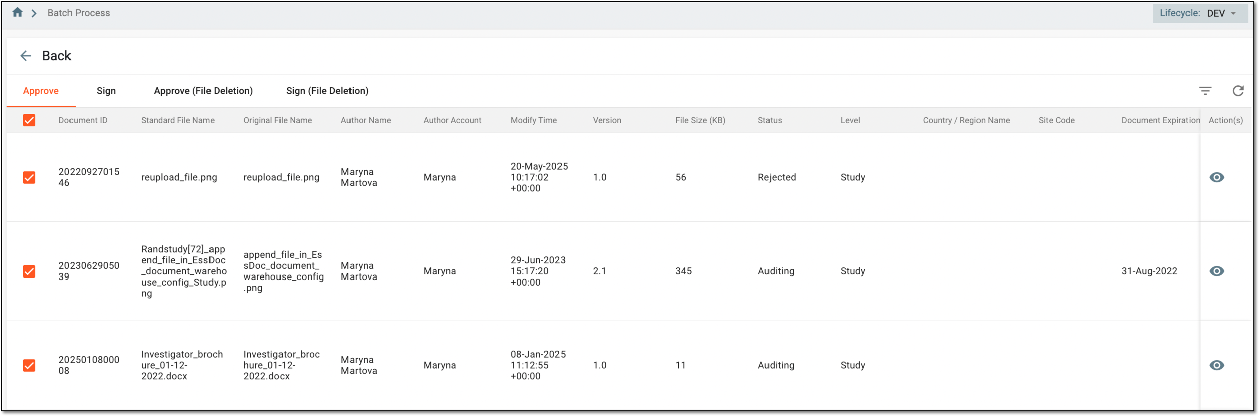The image size is (1259, 416).
Task: Click the back arrow icon
Action: pyautogui.click(x=26, y=56)
